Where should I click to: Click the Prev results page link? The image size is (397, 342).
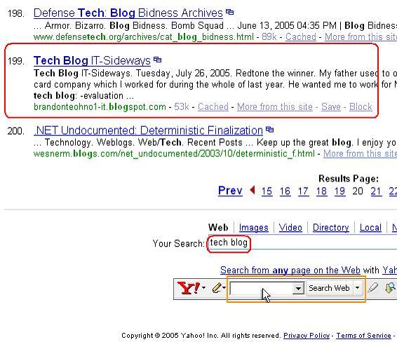coord(230,191)
